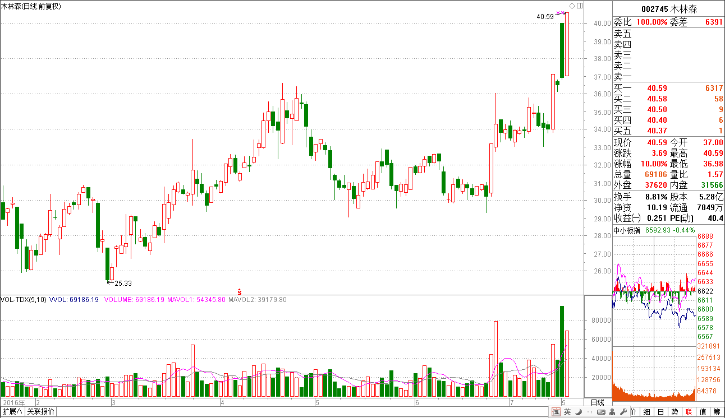Switch to the 值 value tab

pos(703,412)
